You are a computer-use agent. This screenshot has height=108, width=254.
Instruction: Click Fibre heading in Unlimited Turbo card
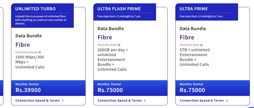pyautogui.click(x=23, y=45)
